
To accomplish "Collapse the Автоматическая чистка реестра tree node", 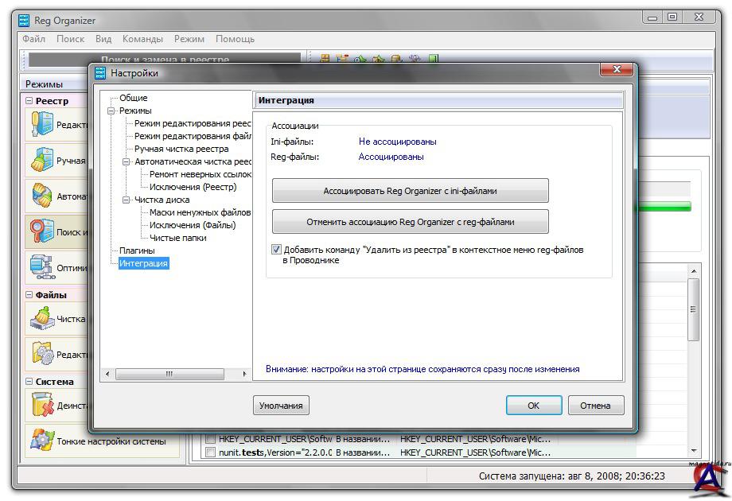I will click(127, 161).
